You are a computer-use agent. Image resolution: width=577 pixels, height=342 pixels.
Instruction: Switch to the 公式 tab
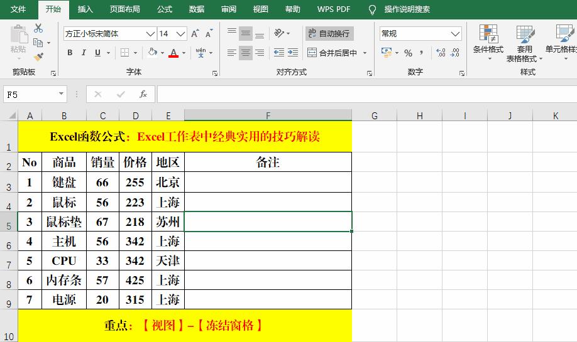(x=165, y=9)
